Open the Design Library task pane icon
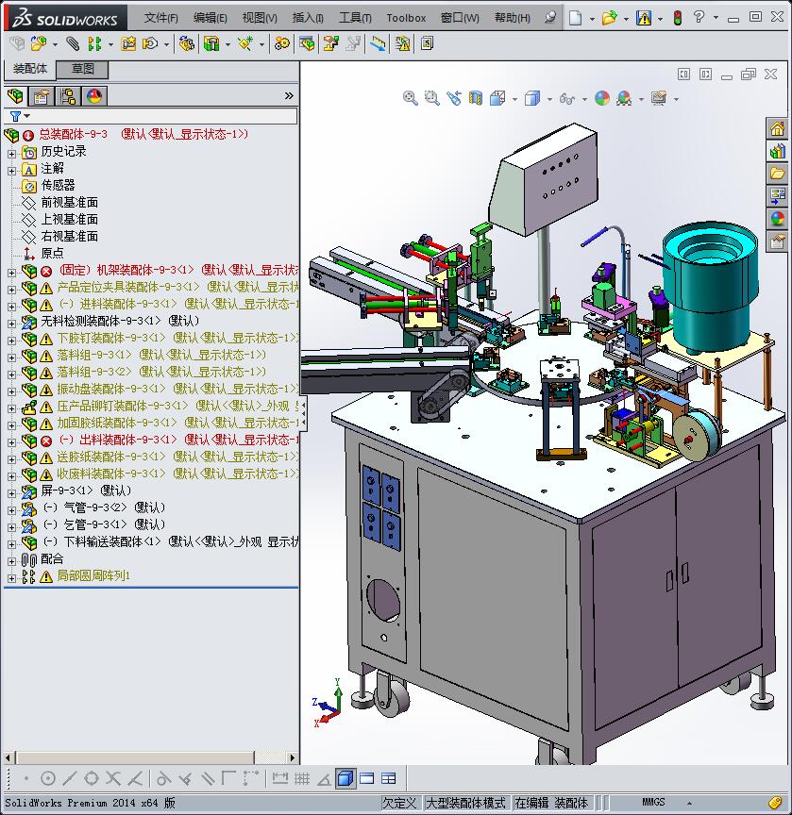The height and width of the screenshot is (815, 792). (x=777, y=151)
